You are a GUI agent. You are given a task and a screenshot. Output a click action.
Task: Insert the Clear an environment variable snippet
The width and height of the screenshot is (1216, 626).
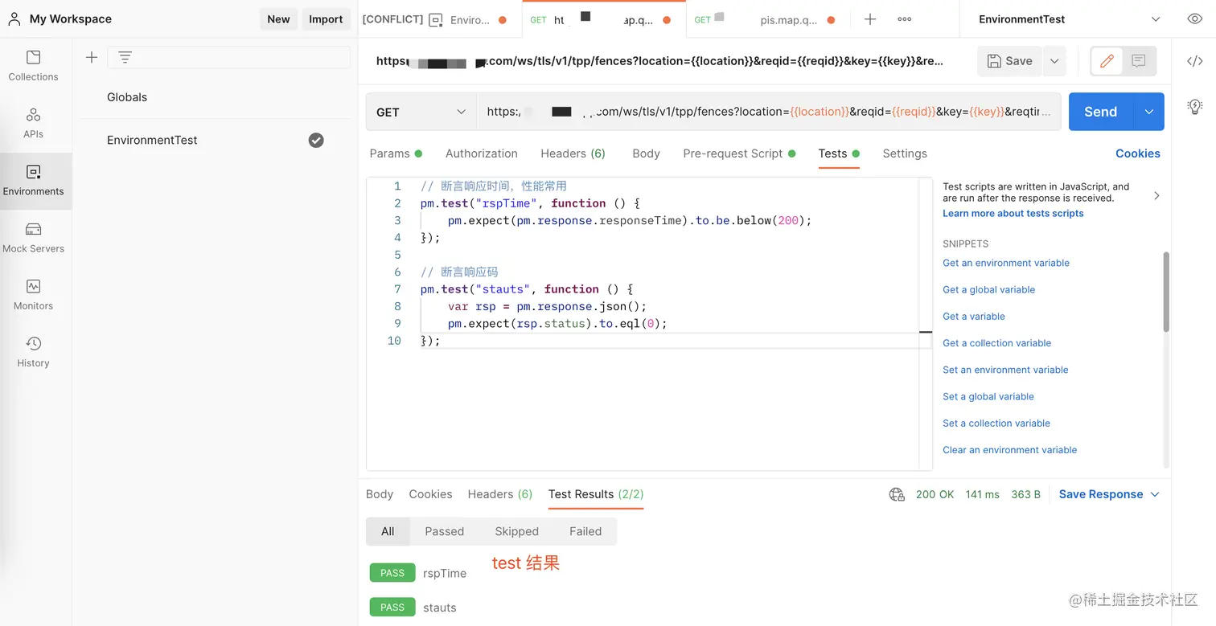pyautogui.click(x=1009, y=450)
